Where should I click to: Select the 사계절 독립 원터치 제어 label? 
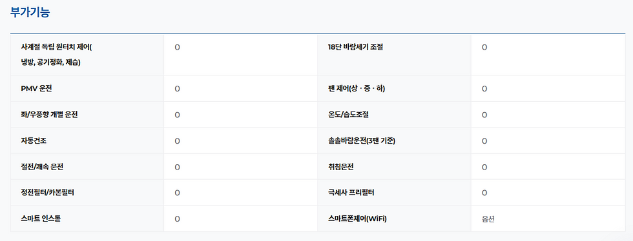(x=57, y=55)
